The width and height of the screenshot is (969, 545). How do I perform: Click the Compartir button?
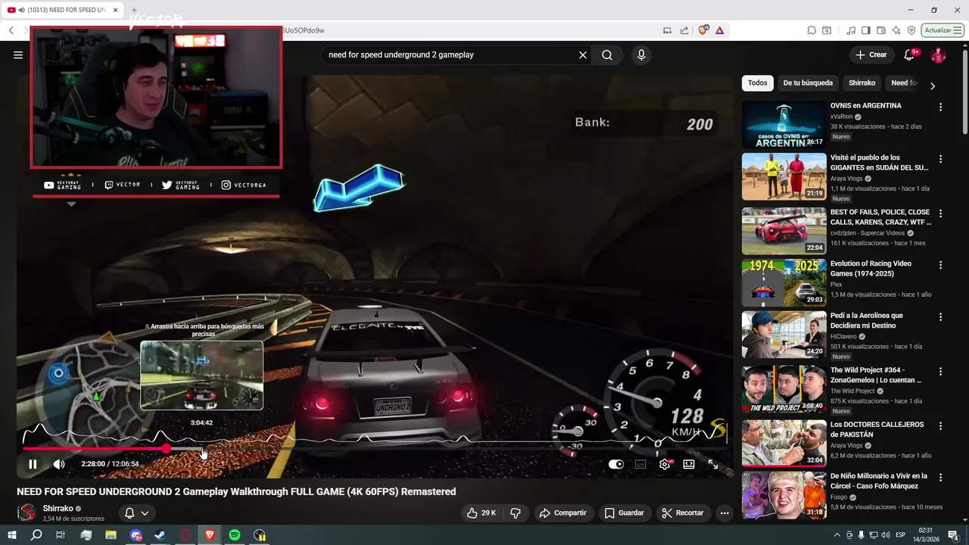[562, 513]
